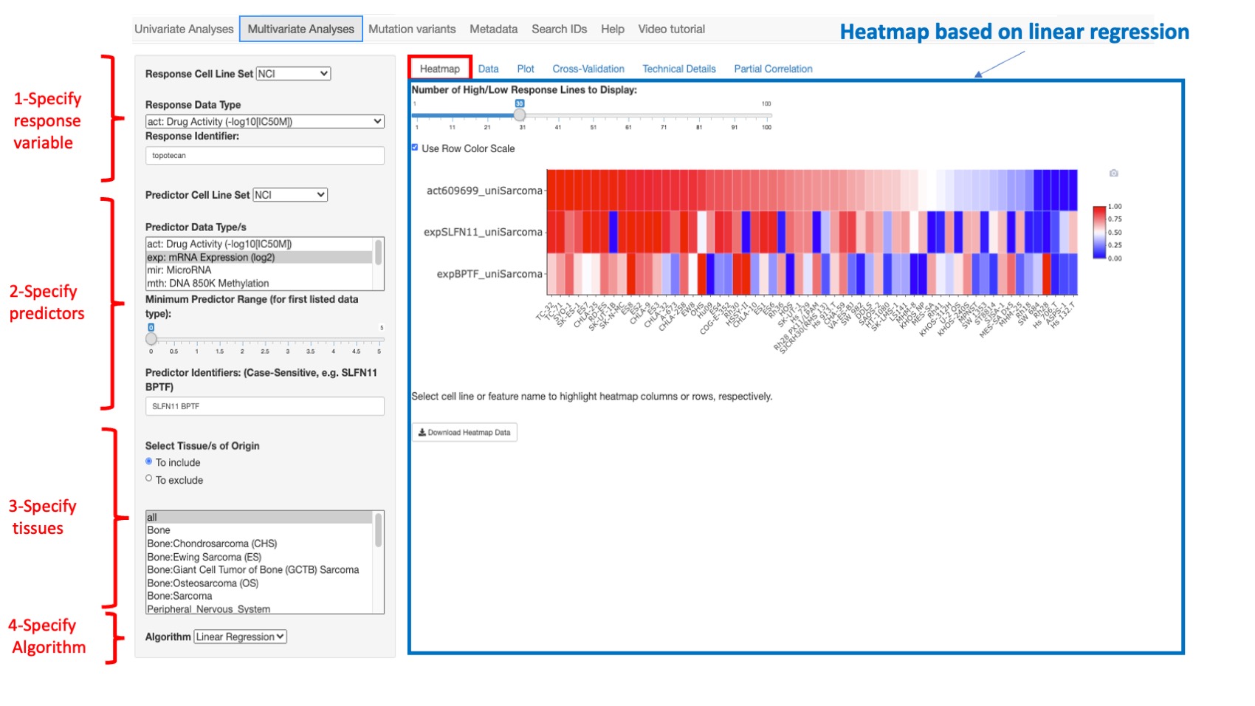Switch to the Plot tab
This screenshot has height=706, width=1255.
(526, 69)
